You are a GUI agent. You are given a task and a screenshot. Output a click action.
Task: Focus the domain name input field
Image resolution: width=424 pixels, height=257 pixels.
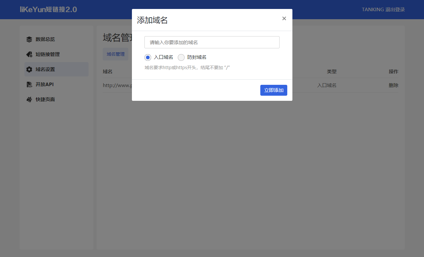pos(212,42)
